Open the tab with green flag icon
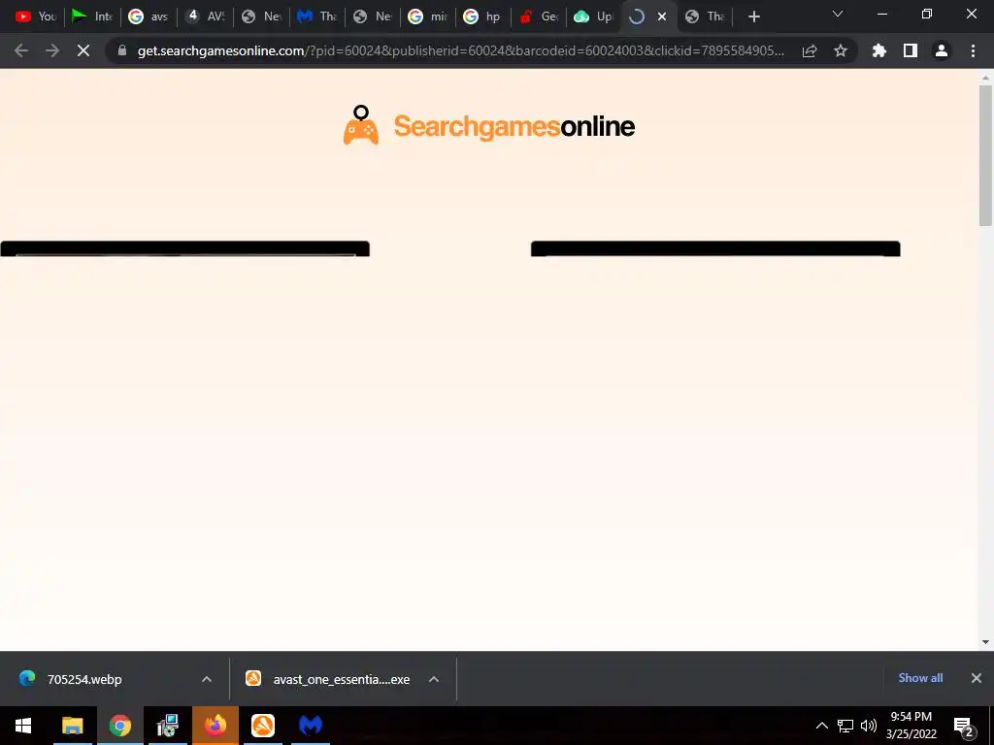The width and height of the screenshot is (994, 745). click(x=91, y=16)
